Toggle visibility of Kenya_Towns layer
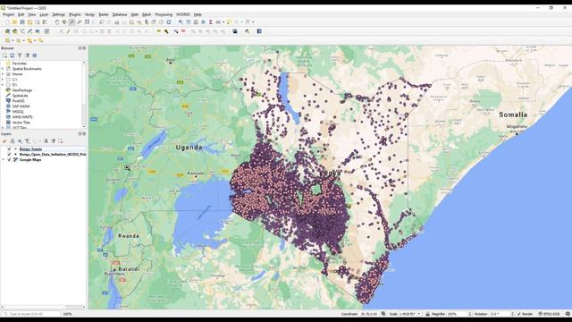The image size is (572, 322). 10,149
